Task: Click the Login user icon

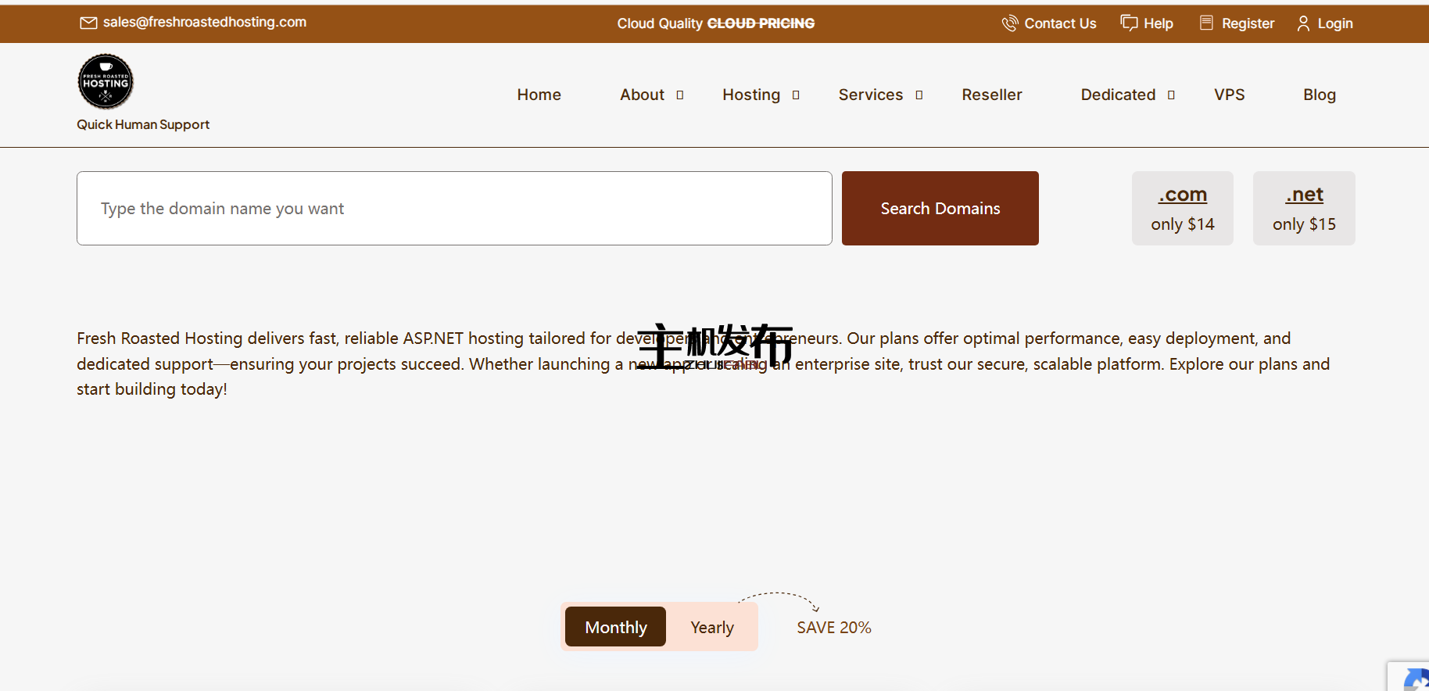Action: pyautogui.click(x=1303, y=23)
